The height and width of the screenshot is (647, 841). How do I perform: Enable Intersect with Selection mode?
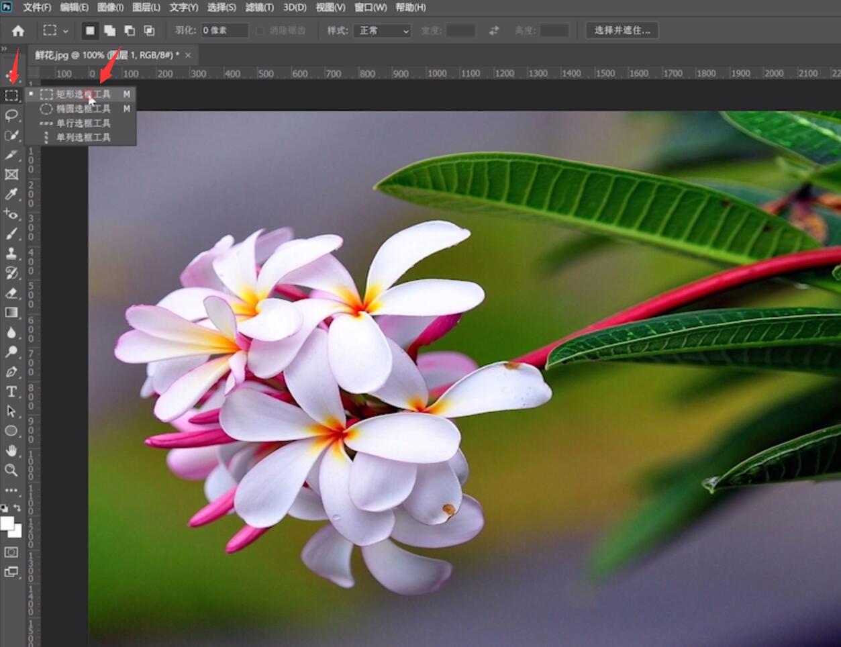pyautogui.click(x=149, y=31)
